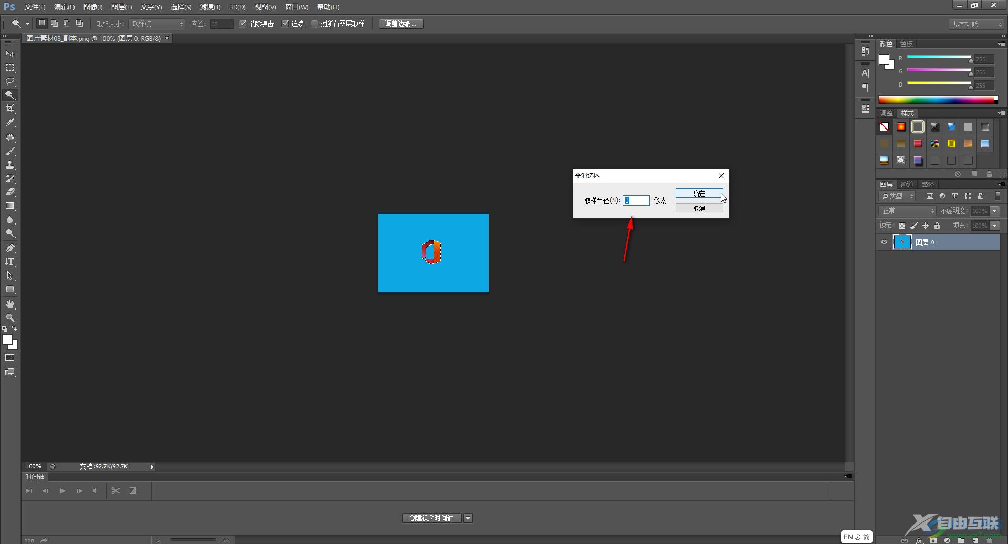This screenshot has height=544, width=1008.
Task: Cancel the smooth selection dialog with 取消
Action: pyautogui.click(x=699, y=208)
